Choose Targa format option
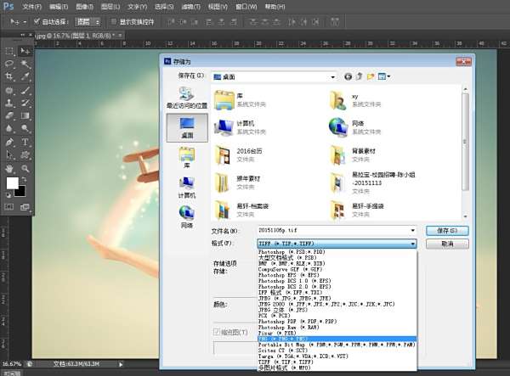 (337, 356)
